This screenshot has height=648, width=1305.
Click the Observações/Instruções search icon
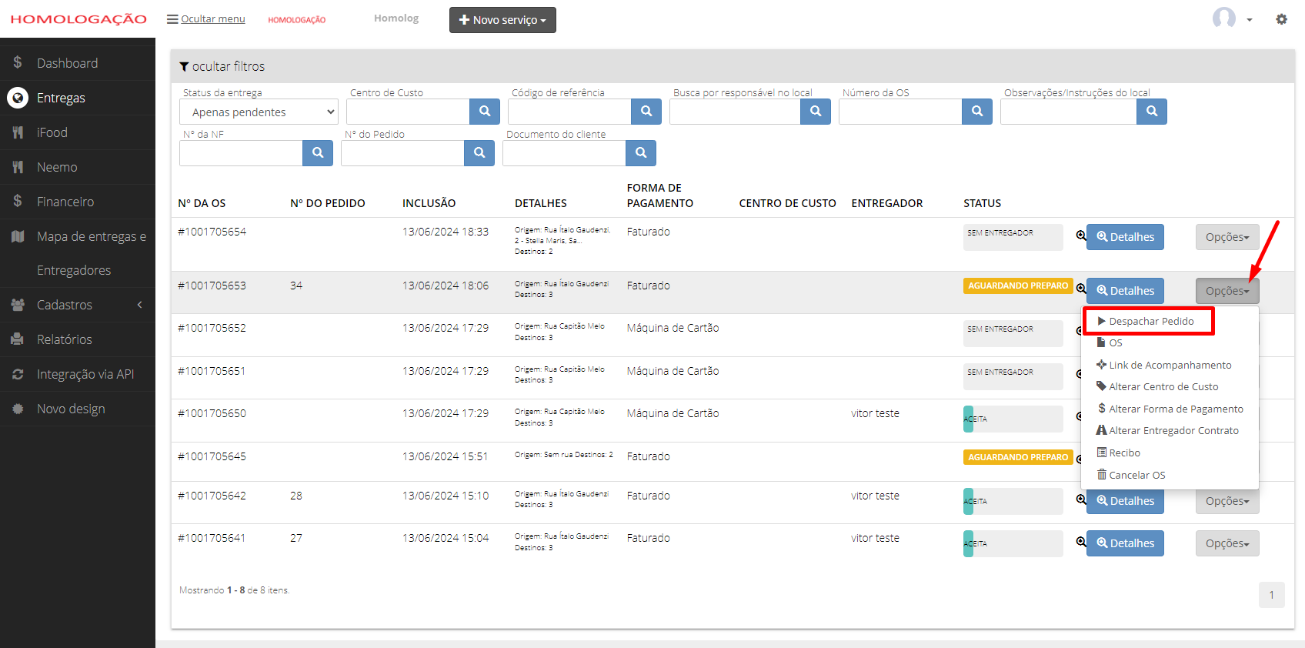[x=1152, y=112]
